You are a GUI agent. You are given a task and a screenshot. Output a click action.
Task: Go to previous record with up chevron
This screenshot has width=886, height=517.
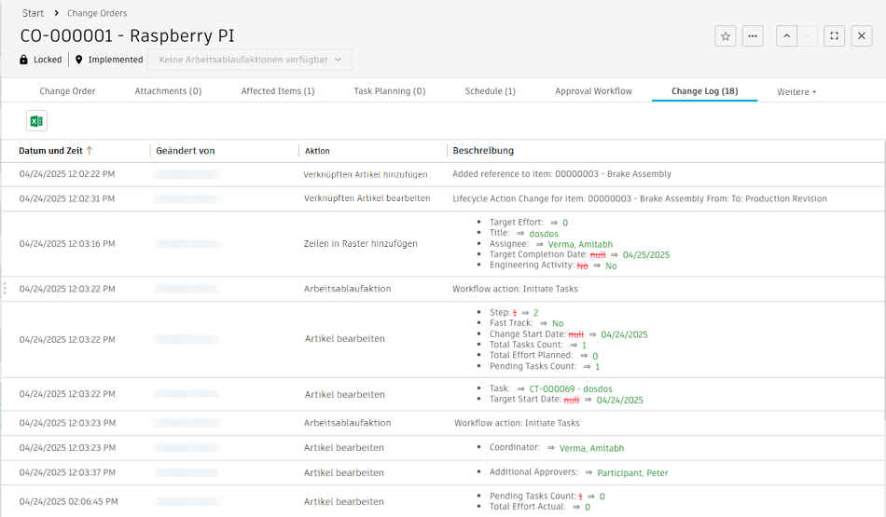pyautogui.click(x=786, y=36)
